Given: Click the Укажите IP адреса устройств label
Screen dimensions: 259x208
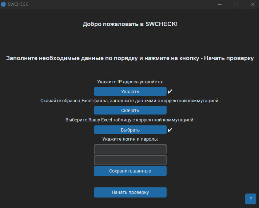Looking at the screenshot, I should 130,82.
